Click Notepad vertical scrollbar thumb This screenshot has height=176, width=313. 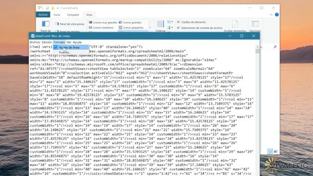coord(258,51)
